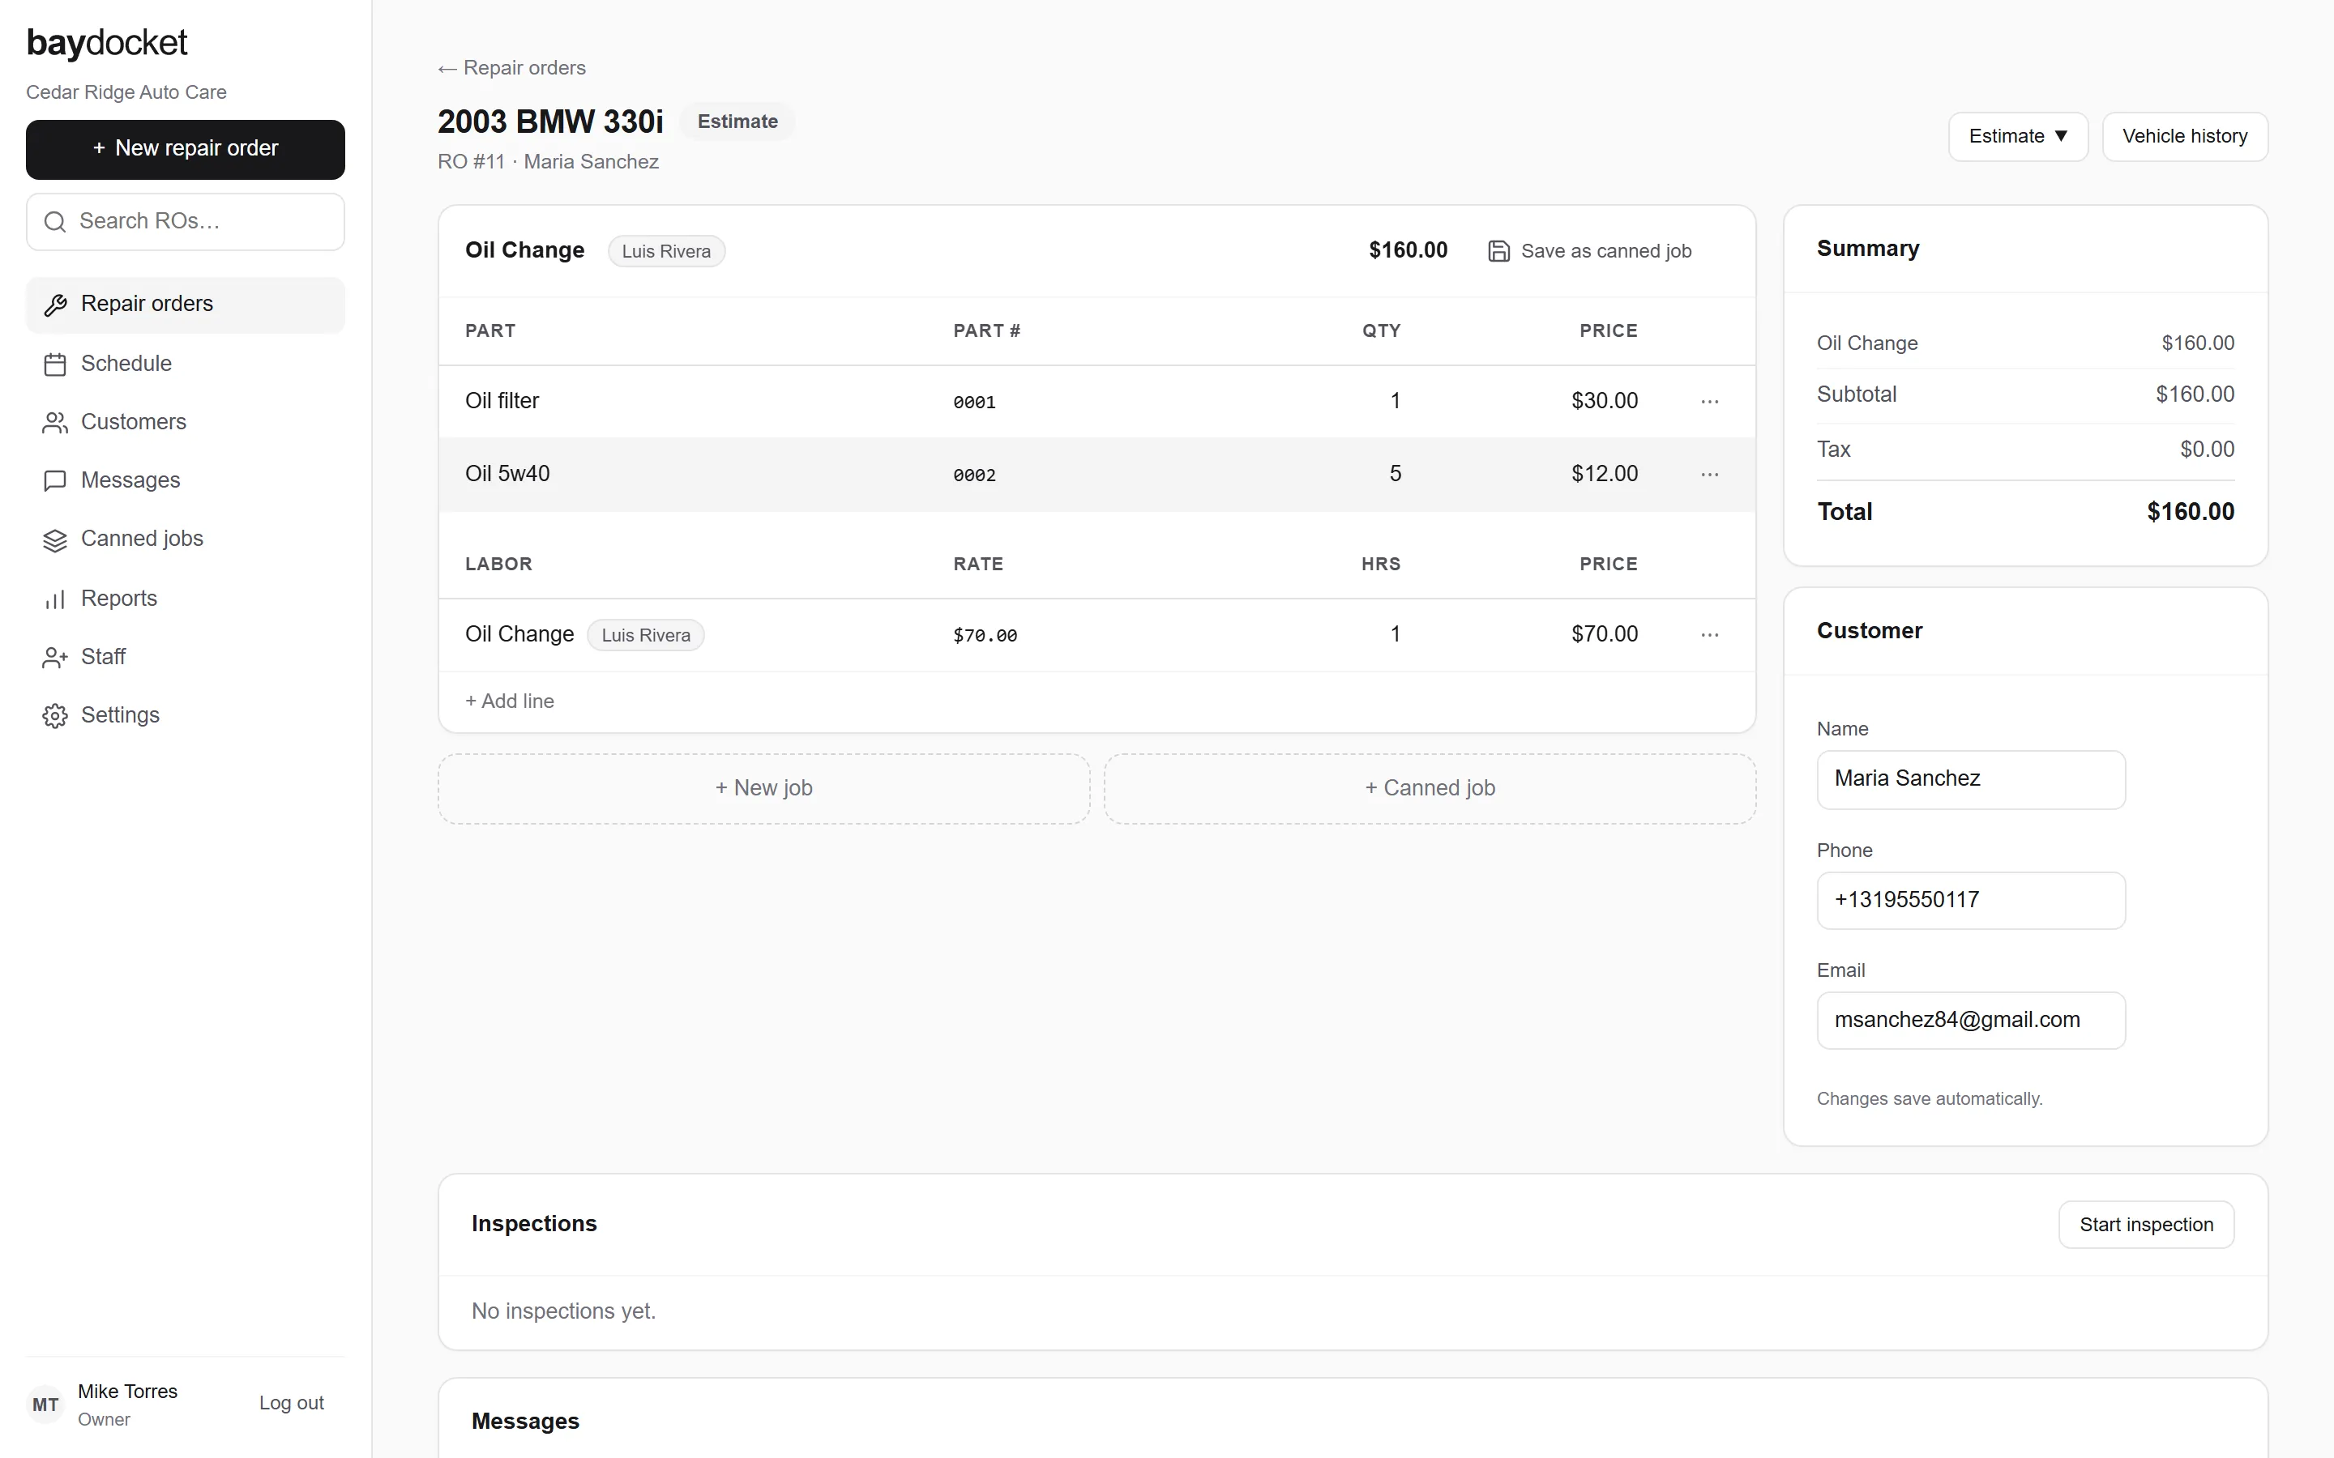
Task: Click the Settings gear icon
Action: point(55,715)
